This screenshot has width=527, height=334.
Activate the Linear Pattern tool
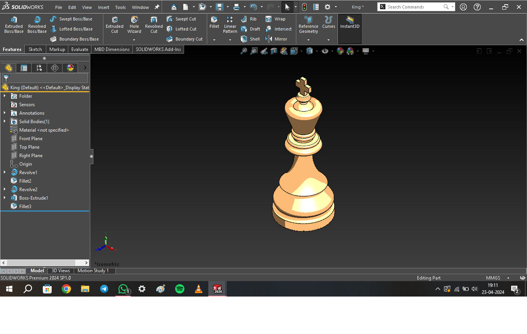pyautogui.click(x=230, y=25)
